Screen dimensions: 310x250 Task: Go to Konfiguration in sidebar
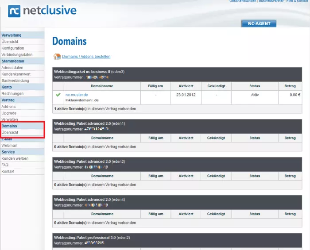pos(13,48)
